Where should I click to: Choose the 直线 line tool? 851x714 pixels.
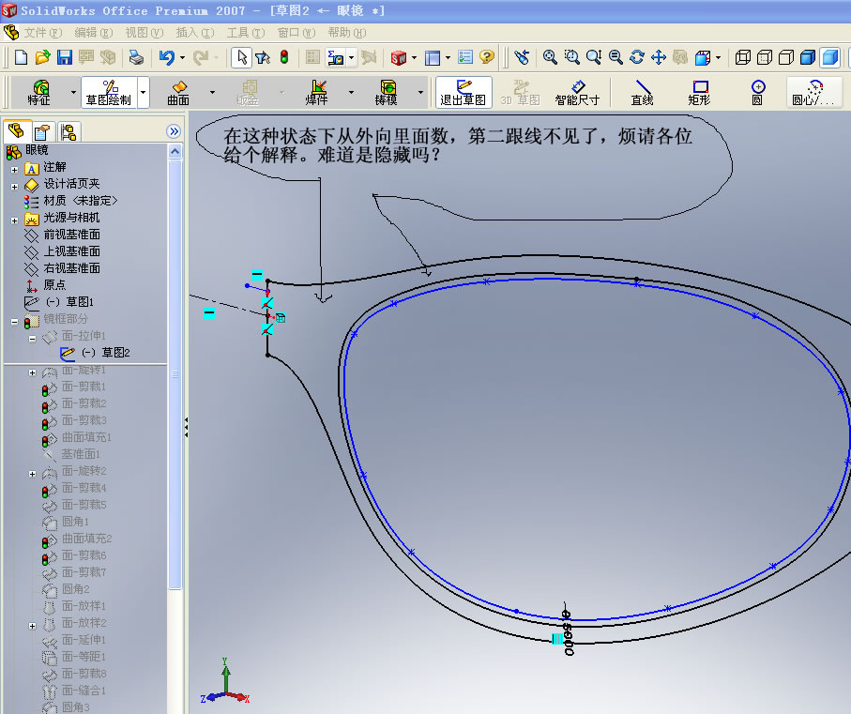[642, 92]
